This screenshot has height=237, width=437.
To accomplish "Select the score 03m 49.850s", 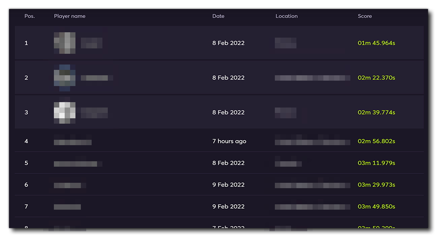I will (376, 207).
